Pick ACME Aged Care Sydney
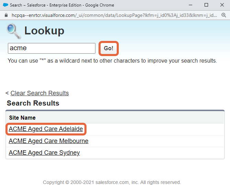This screenshot has height=185, width=230. tap(44, 153)
